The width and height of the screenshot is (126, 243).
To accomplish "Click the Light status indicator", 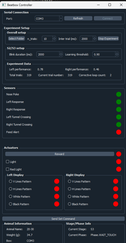I will [x=119, y=162].
